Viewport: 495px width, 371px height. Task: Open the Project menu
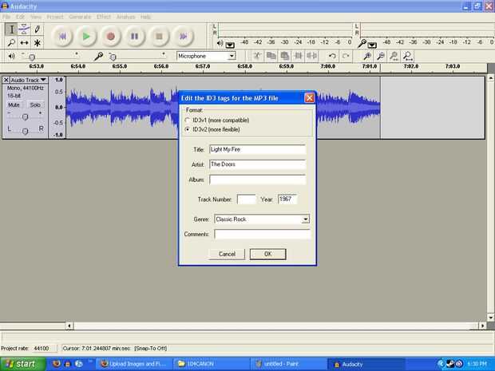click(x=55, y=17)
